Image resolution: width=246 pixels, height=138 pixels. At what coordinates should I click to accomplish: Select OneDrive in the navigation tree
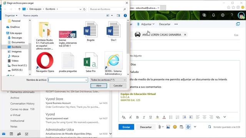pyautogui.click(x=13, y=27)
